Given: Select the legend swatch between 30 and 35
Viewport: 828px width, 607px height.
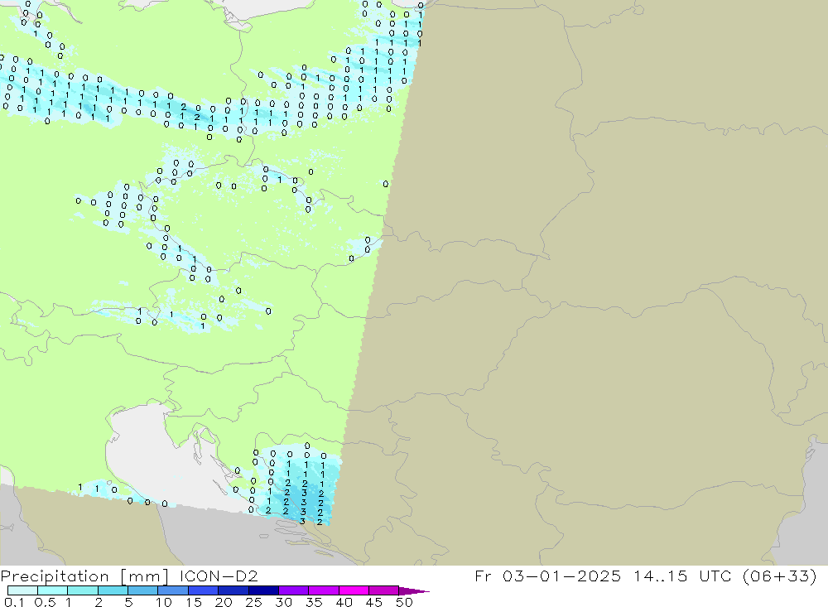Looking at the screenshot, I should pos(294,590).
